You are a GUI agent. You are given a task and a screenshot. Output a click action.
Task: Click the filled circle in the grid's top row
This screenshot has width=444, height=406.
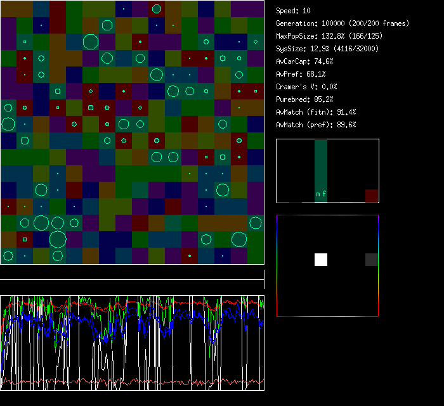[157, 9]
